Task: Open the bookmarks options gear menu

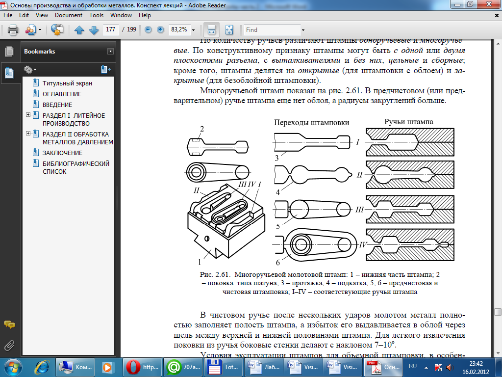Action: click(30, 69)
